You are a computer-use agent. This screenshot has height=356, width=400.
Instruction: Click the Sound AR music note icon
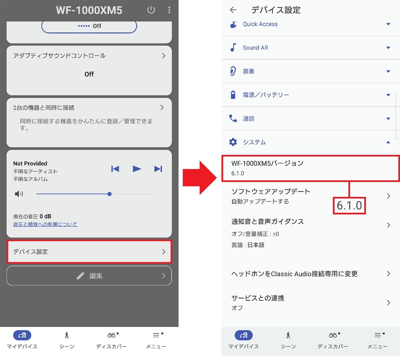tap(233, 47)
